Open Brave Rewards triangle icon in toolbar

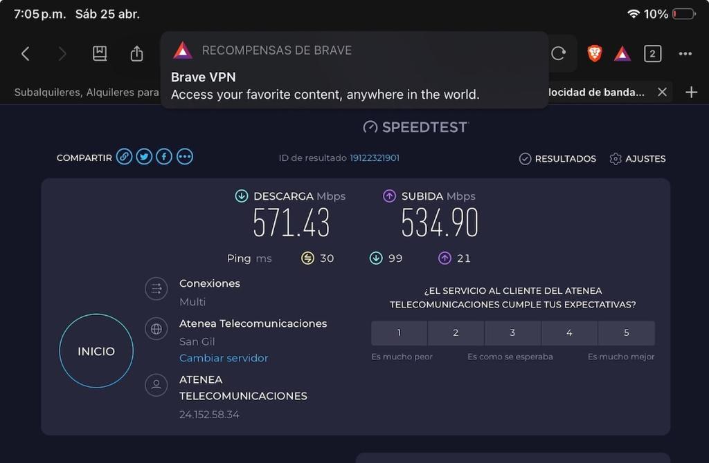coord(622,54)
